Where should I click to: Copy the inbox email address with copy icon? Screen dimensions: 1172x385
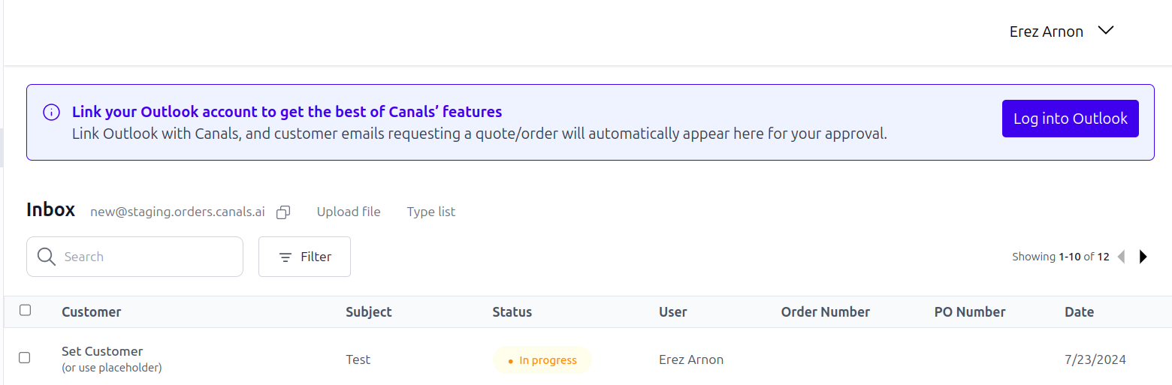click(x=283, y=212)
